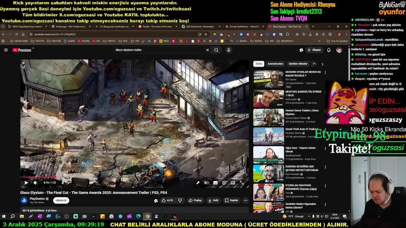Toggle the autoplay switch in player
The height and width of the screenshot is (228, 406).
pyautogui.click(x=206, y=183)
